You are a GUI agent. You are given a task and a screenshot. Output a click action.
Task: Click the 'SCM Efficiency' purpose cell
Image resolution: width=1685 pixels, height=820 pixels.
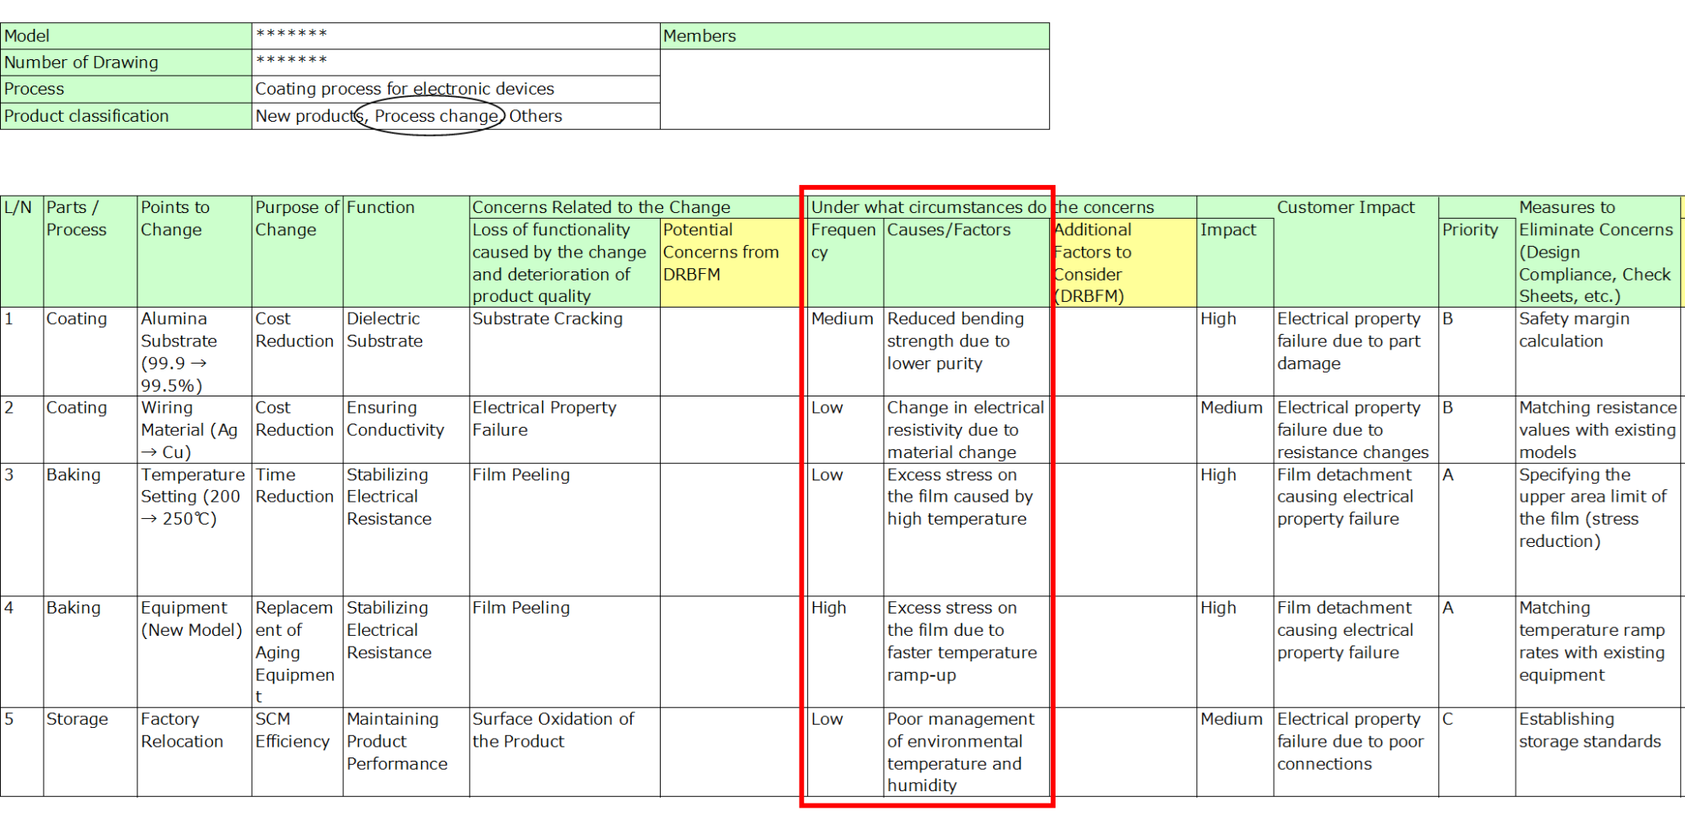296,751
